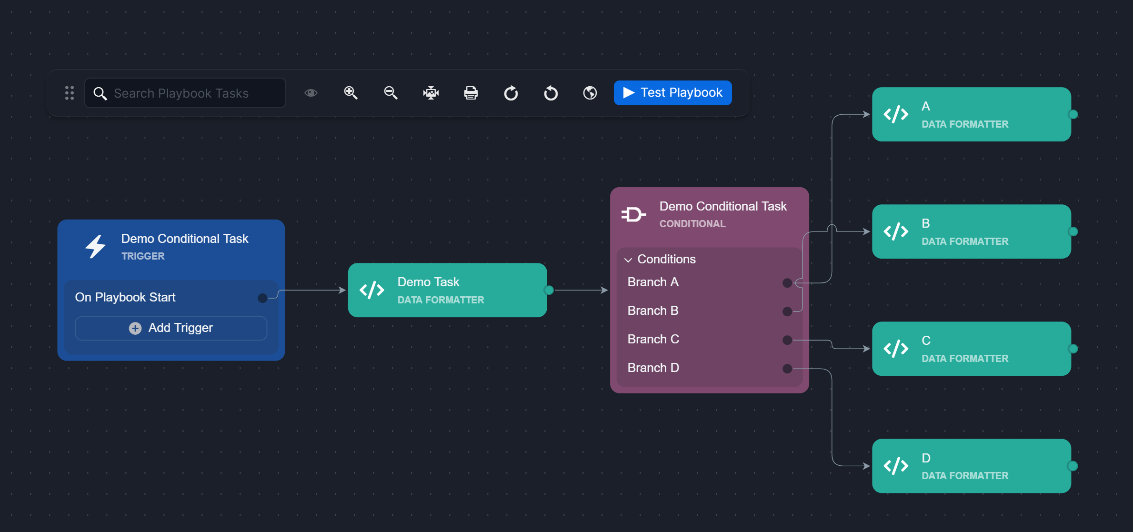This screenshot has height=532, width=1133.
Task: Click the zoom out magnifier icon
Action: point(391,93)
